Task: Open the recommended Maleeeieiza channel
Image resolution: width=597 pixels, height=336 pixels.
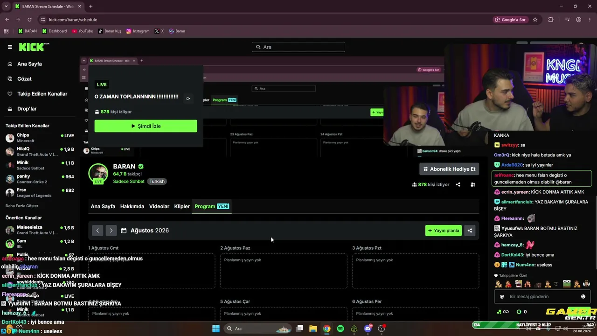Action: coord(40,230)
